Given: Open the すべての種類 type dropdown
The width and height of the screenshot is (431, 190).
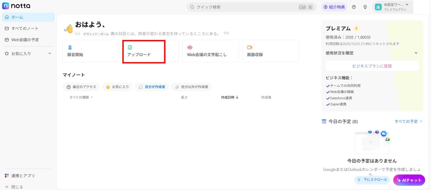Looking at the screenshot, I should pyautogui.click(x=81, y=97).
